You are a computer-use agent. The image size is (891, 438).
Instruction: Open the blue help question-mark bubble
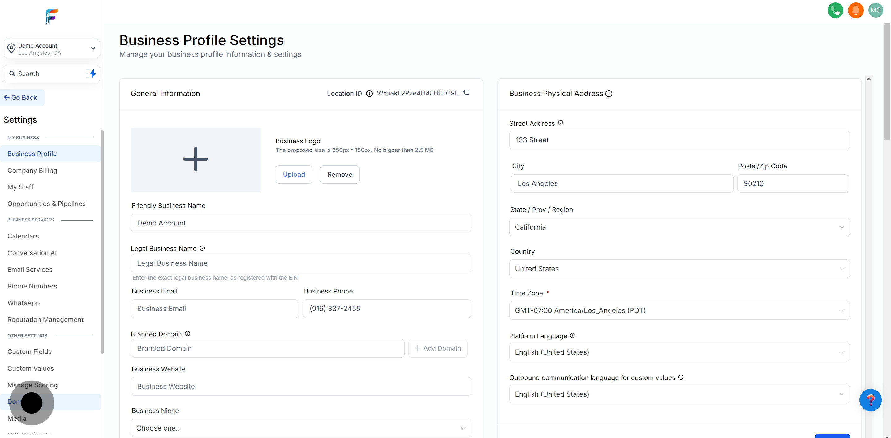pyautogui.click(x=870, y=400)
